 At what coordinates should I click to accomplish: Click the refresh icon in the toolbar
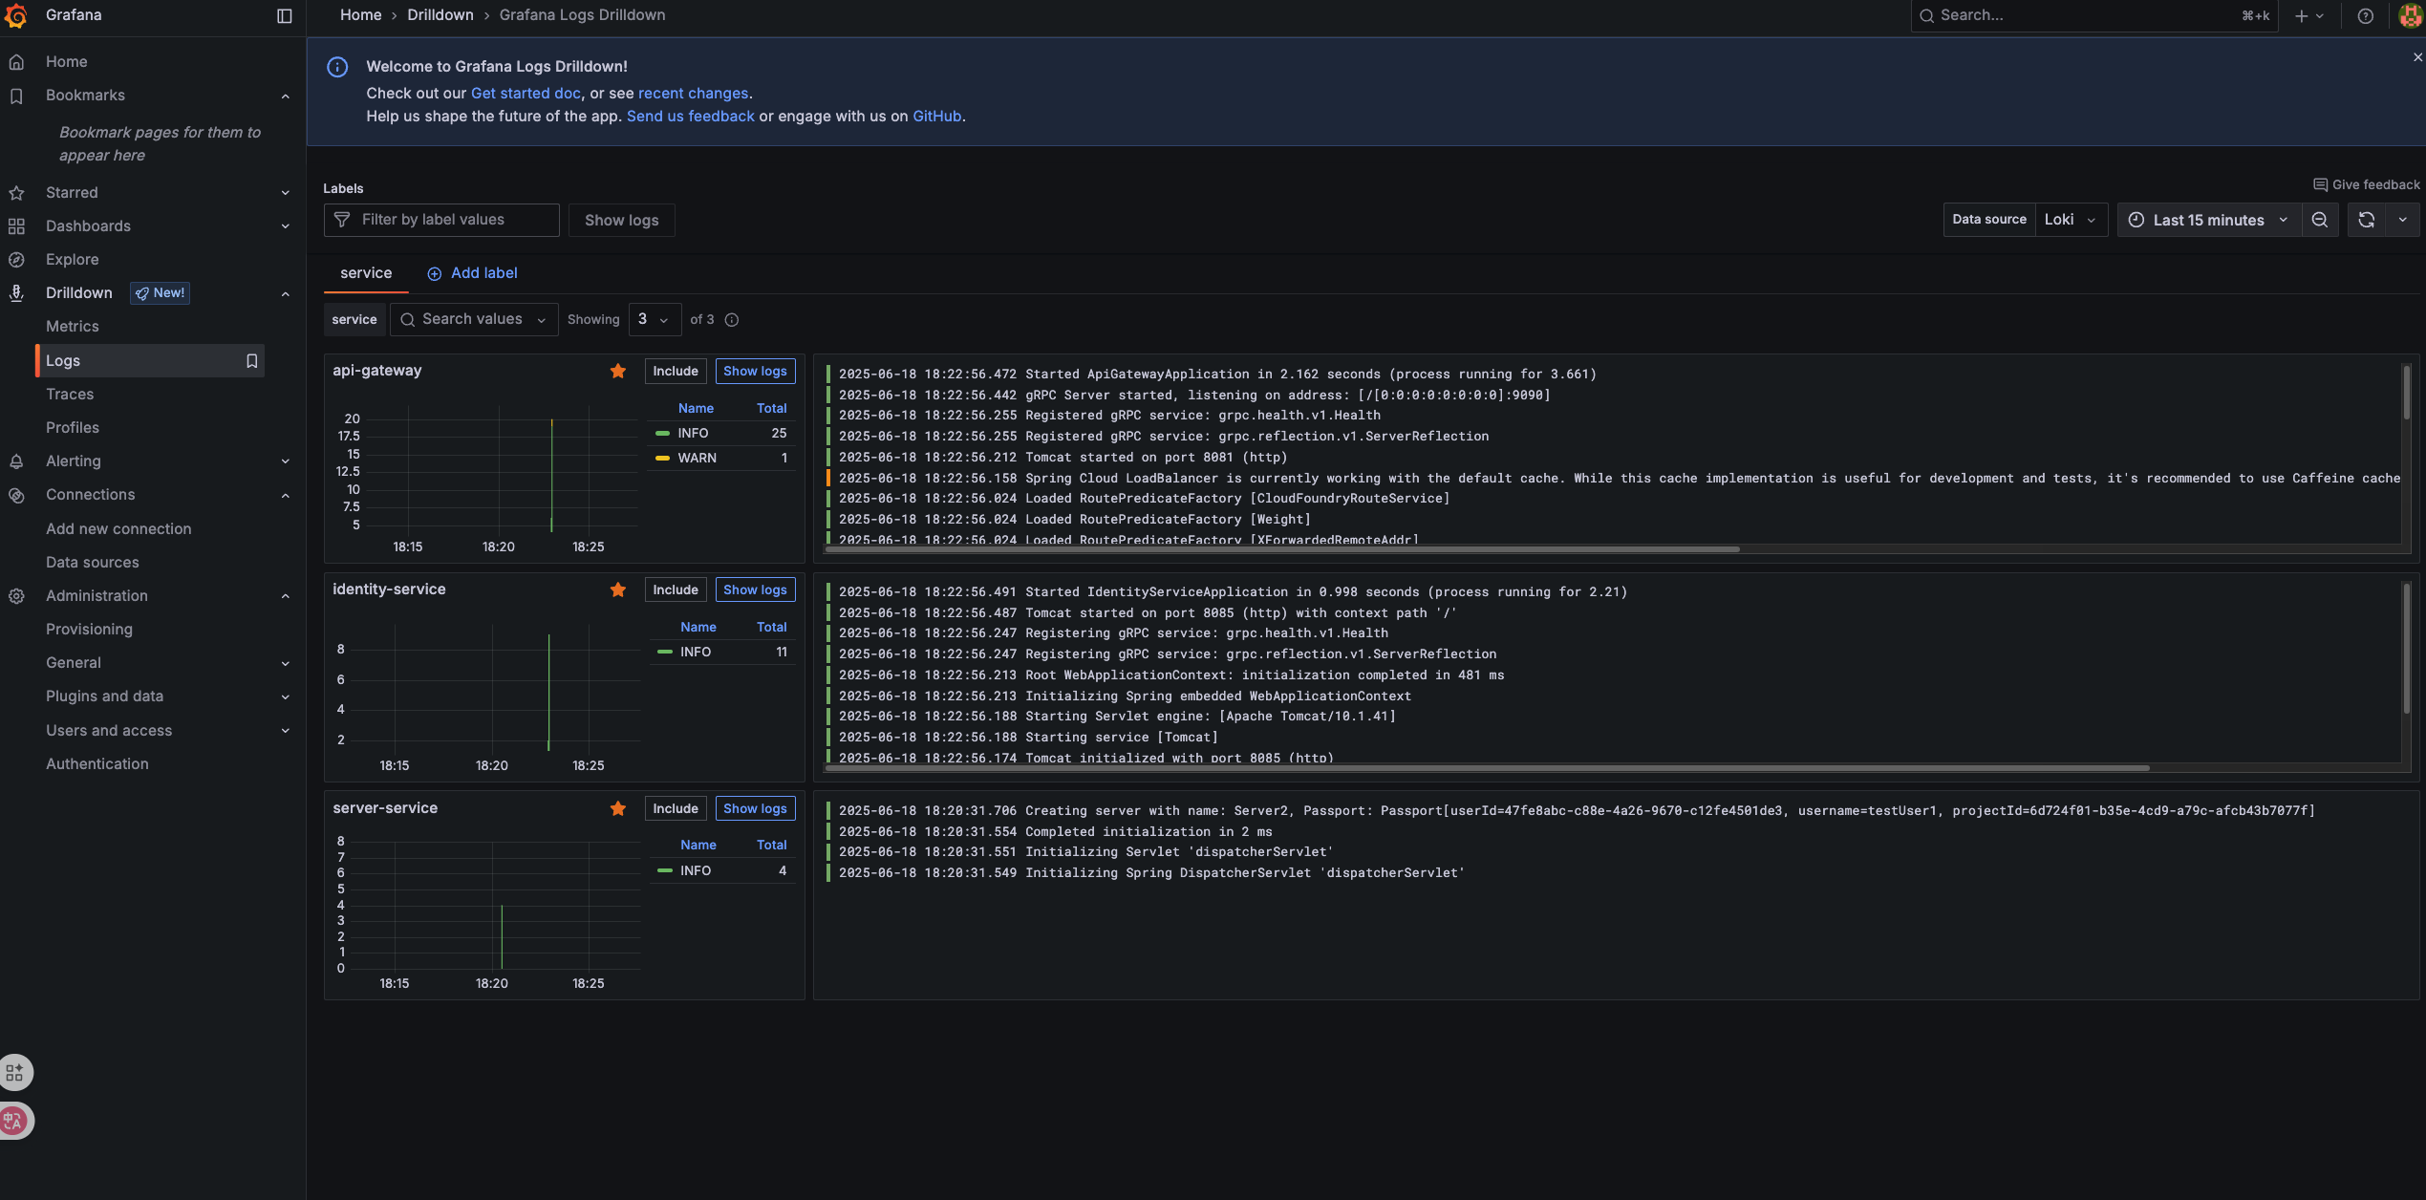point(2366,220)
